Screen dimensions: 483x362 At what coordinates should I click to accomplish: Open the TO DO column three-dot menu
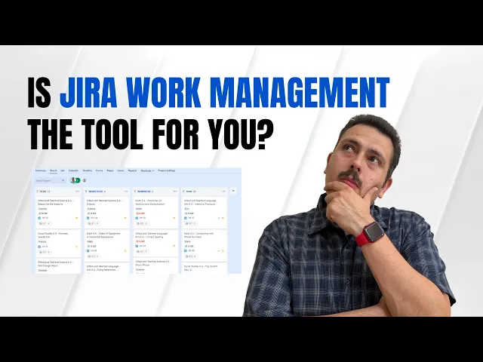click(x=77, y=191)
